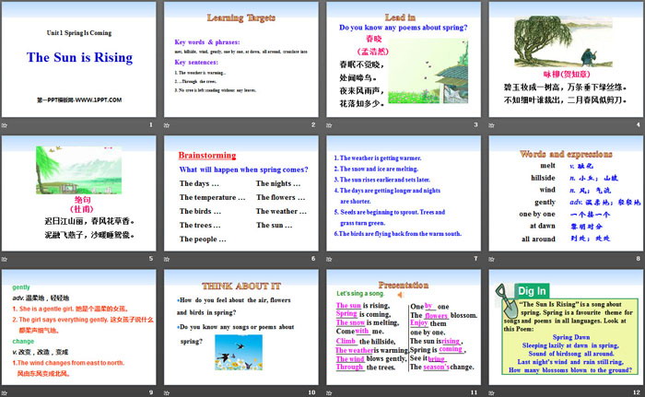This screenshot has width=645, height=397.
Task: Select the Learning Targets slide thumbnail
Action: tap(241, 58)
